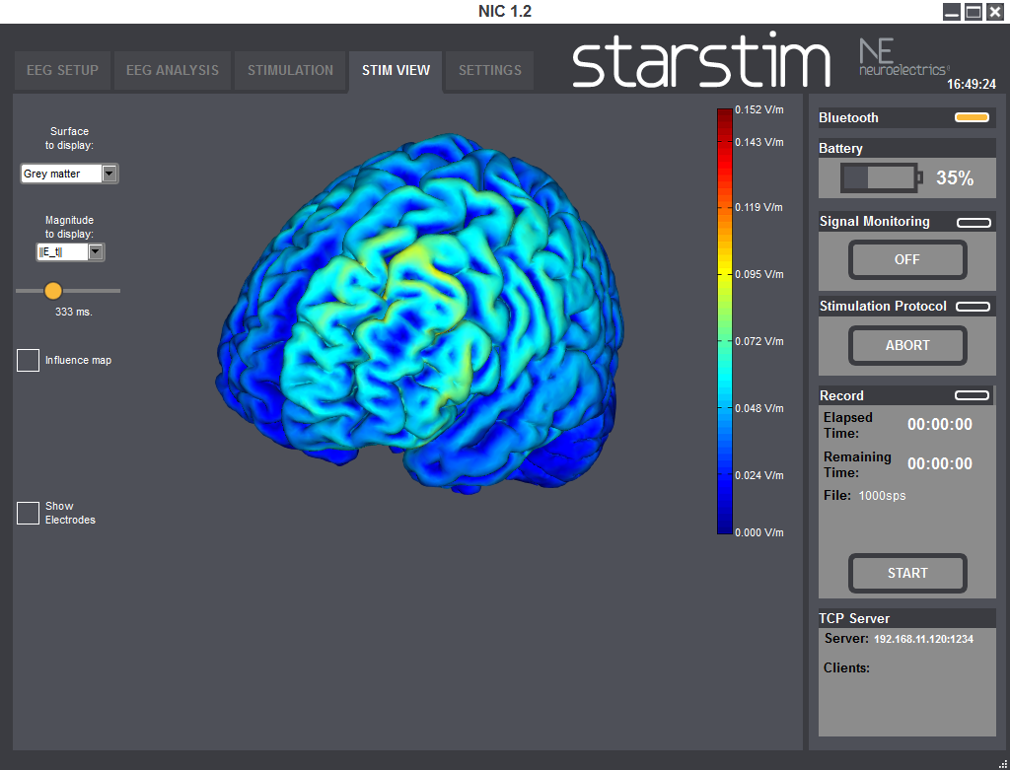Click the Record status indicator
The image size is (1010, 770).
pos(972,395)
